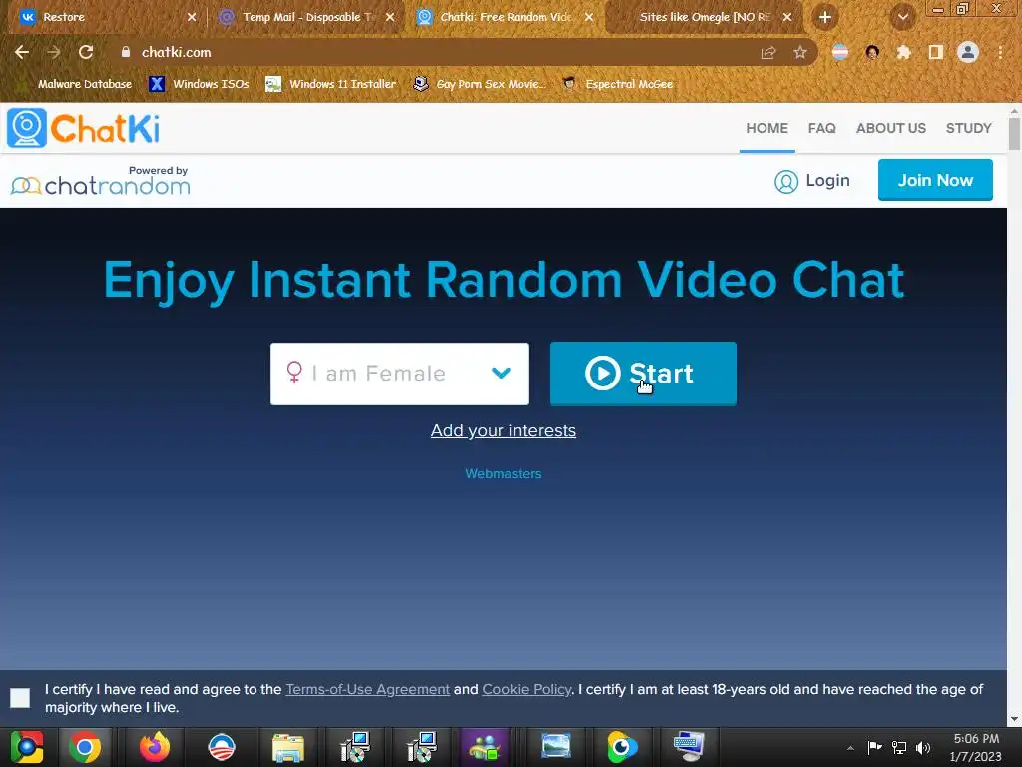Open the Windows 11 Installer bookmark
Viewport: 1022px width, 767px height.
point(331,84)
